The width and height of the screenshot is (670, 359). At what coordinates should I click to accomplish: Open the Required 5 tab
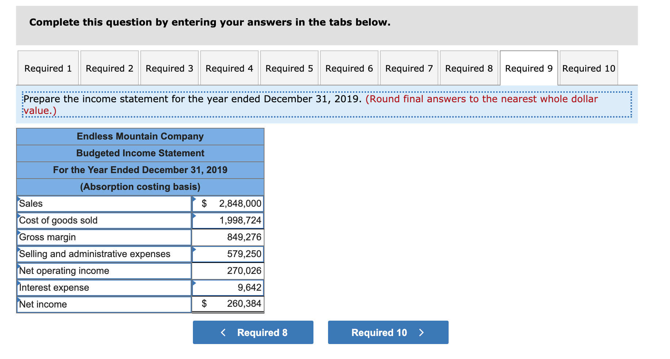click(289, 68)
